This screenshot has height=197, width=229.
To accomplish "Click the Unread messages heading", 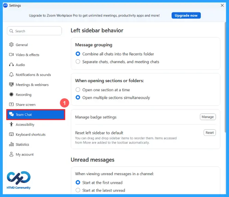I will (x=92, y=160).
